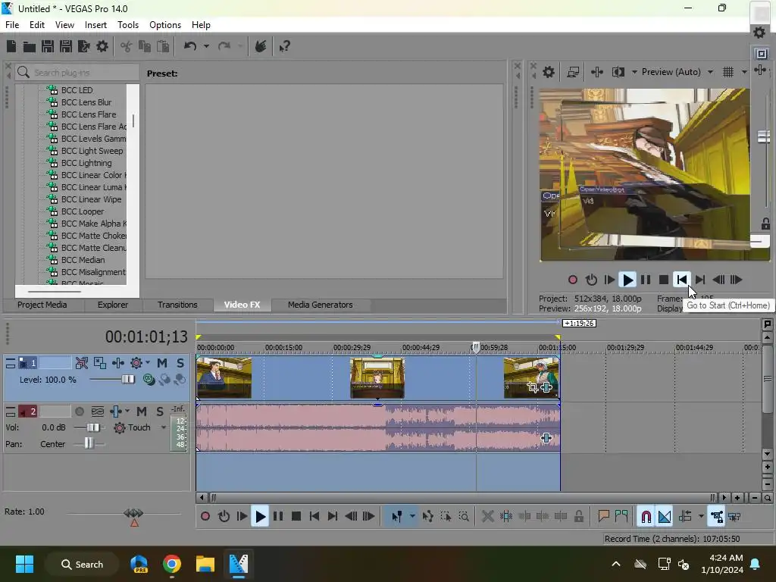Switch to the Media Generators tab
Viewport: 776px width, 582px height.
click(321, 305)
